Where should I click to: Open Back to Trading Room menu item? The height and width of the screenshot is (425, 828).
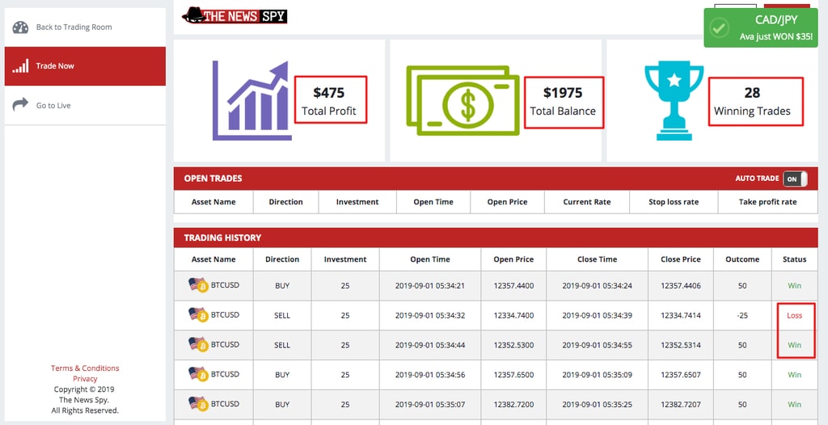[74, 27]
